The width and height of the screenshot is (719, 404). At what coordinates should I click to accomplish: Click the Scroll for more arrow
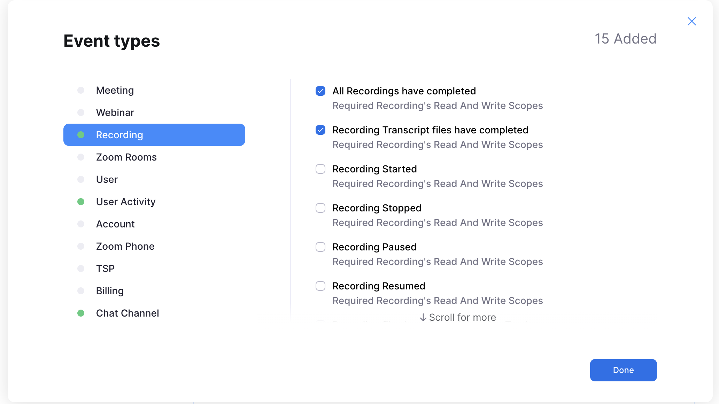[423, 317]
